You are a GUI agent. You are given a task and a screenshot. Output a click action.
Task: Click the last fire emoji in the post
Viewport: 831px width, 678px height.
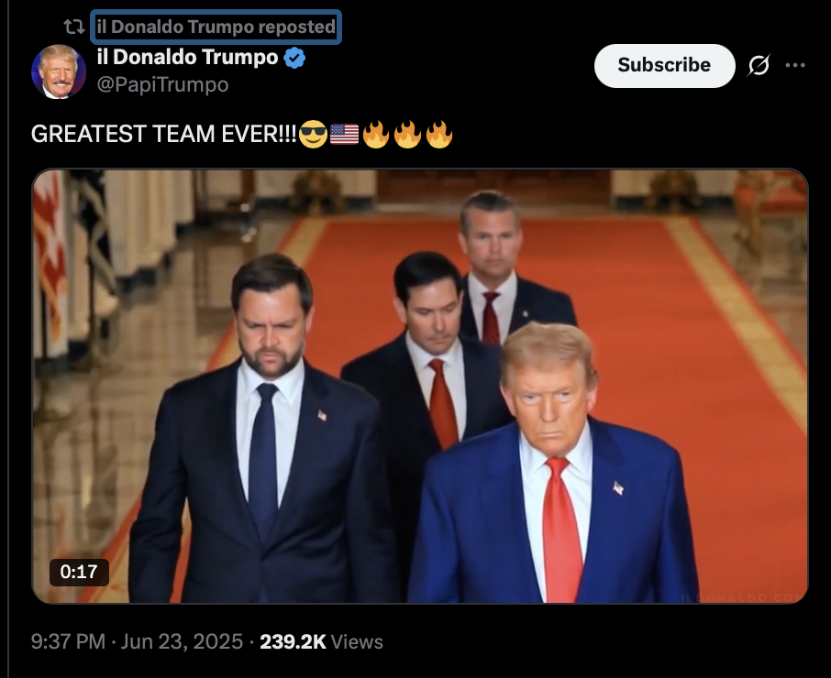point(438,134)
